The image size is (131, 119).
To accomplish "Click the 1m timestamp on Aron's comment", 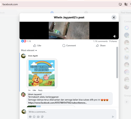I will tap(29, 90).
